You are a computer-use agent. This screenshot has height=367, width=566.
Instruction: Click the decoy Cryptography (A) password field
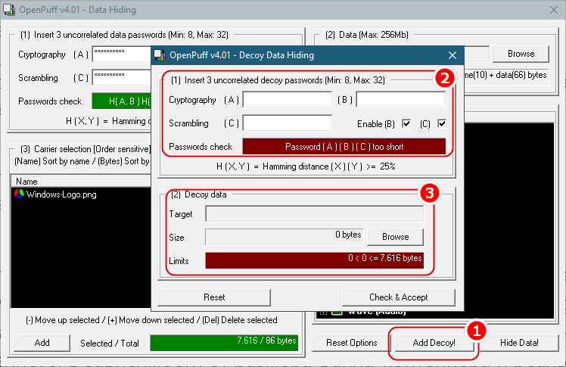pyautogui.click(x=288, y=100)
